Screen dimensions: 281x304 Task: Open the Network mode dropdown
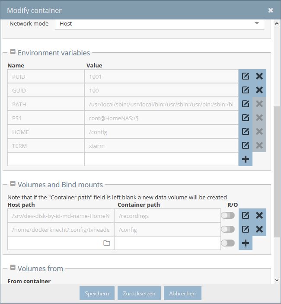(159, 24)
